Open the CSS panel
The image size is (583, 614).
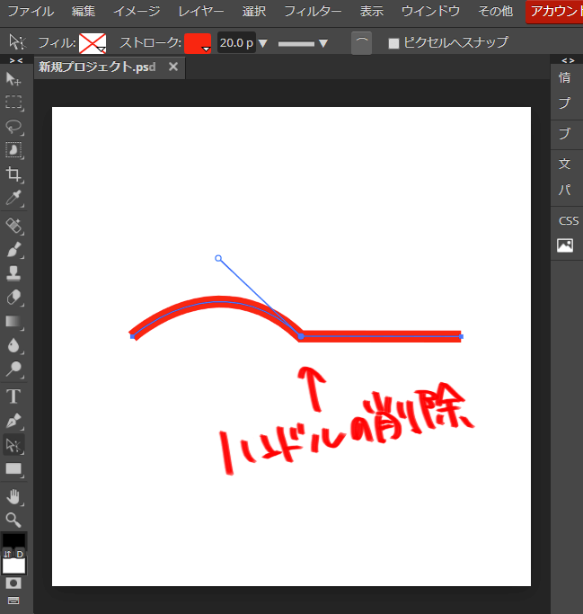coord(568,221)
